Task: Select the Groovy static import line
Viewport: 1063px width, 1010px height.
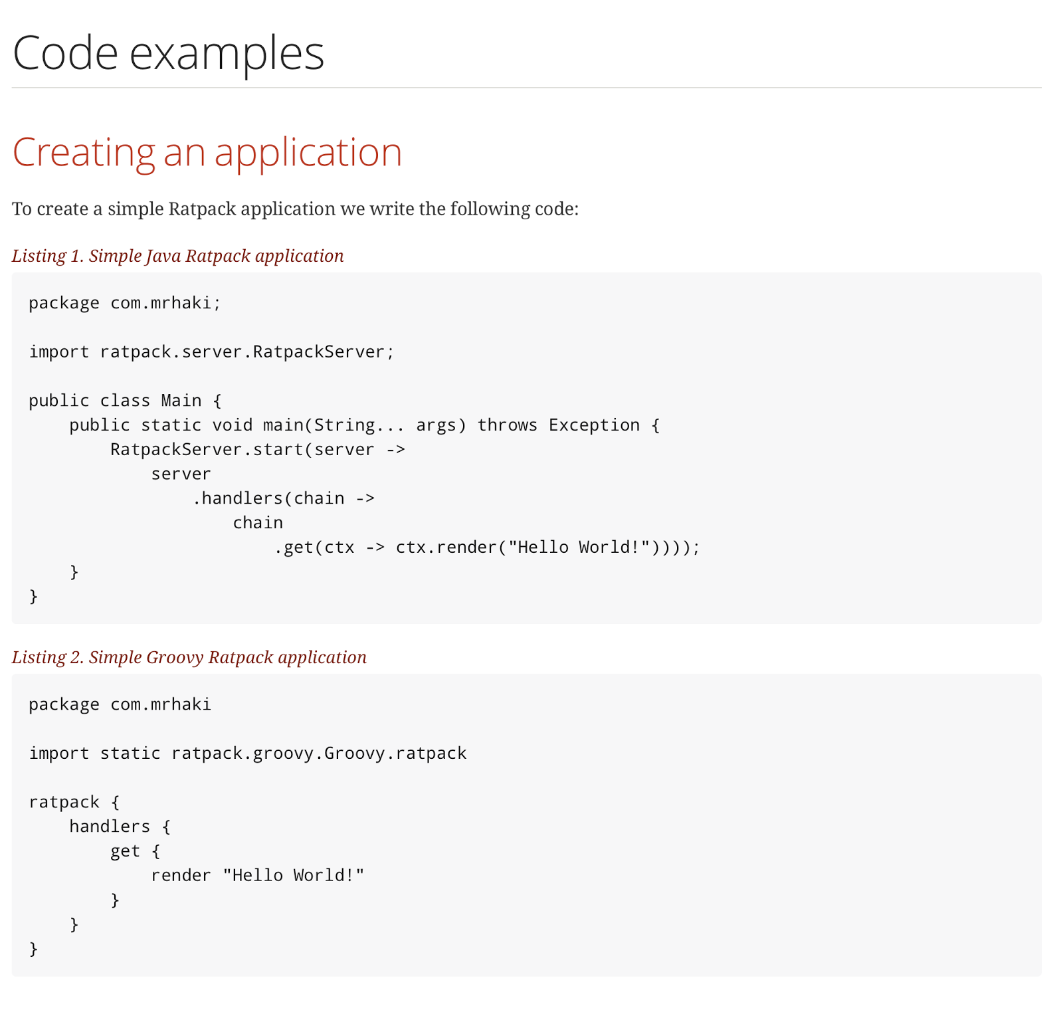Action: pyautogui.click(x=247, y=753)
